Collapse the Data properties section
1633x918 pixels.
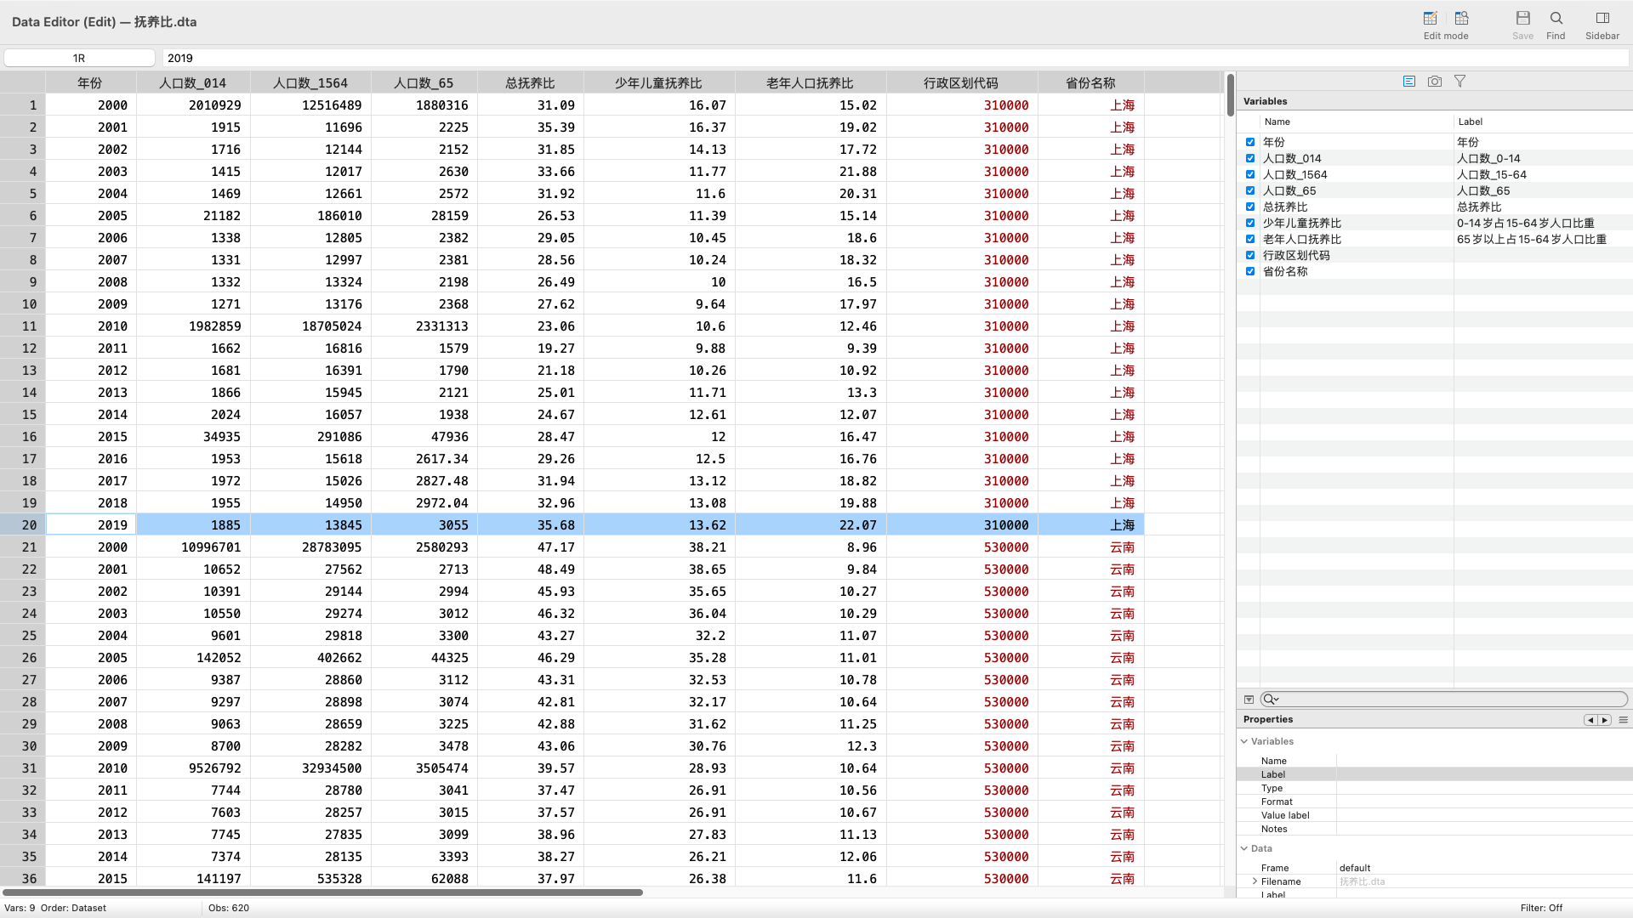click(1244, 848)
